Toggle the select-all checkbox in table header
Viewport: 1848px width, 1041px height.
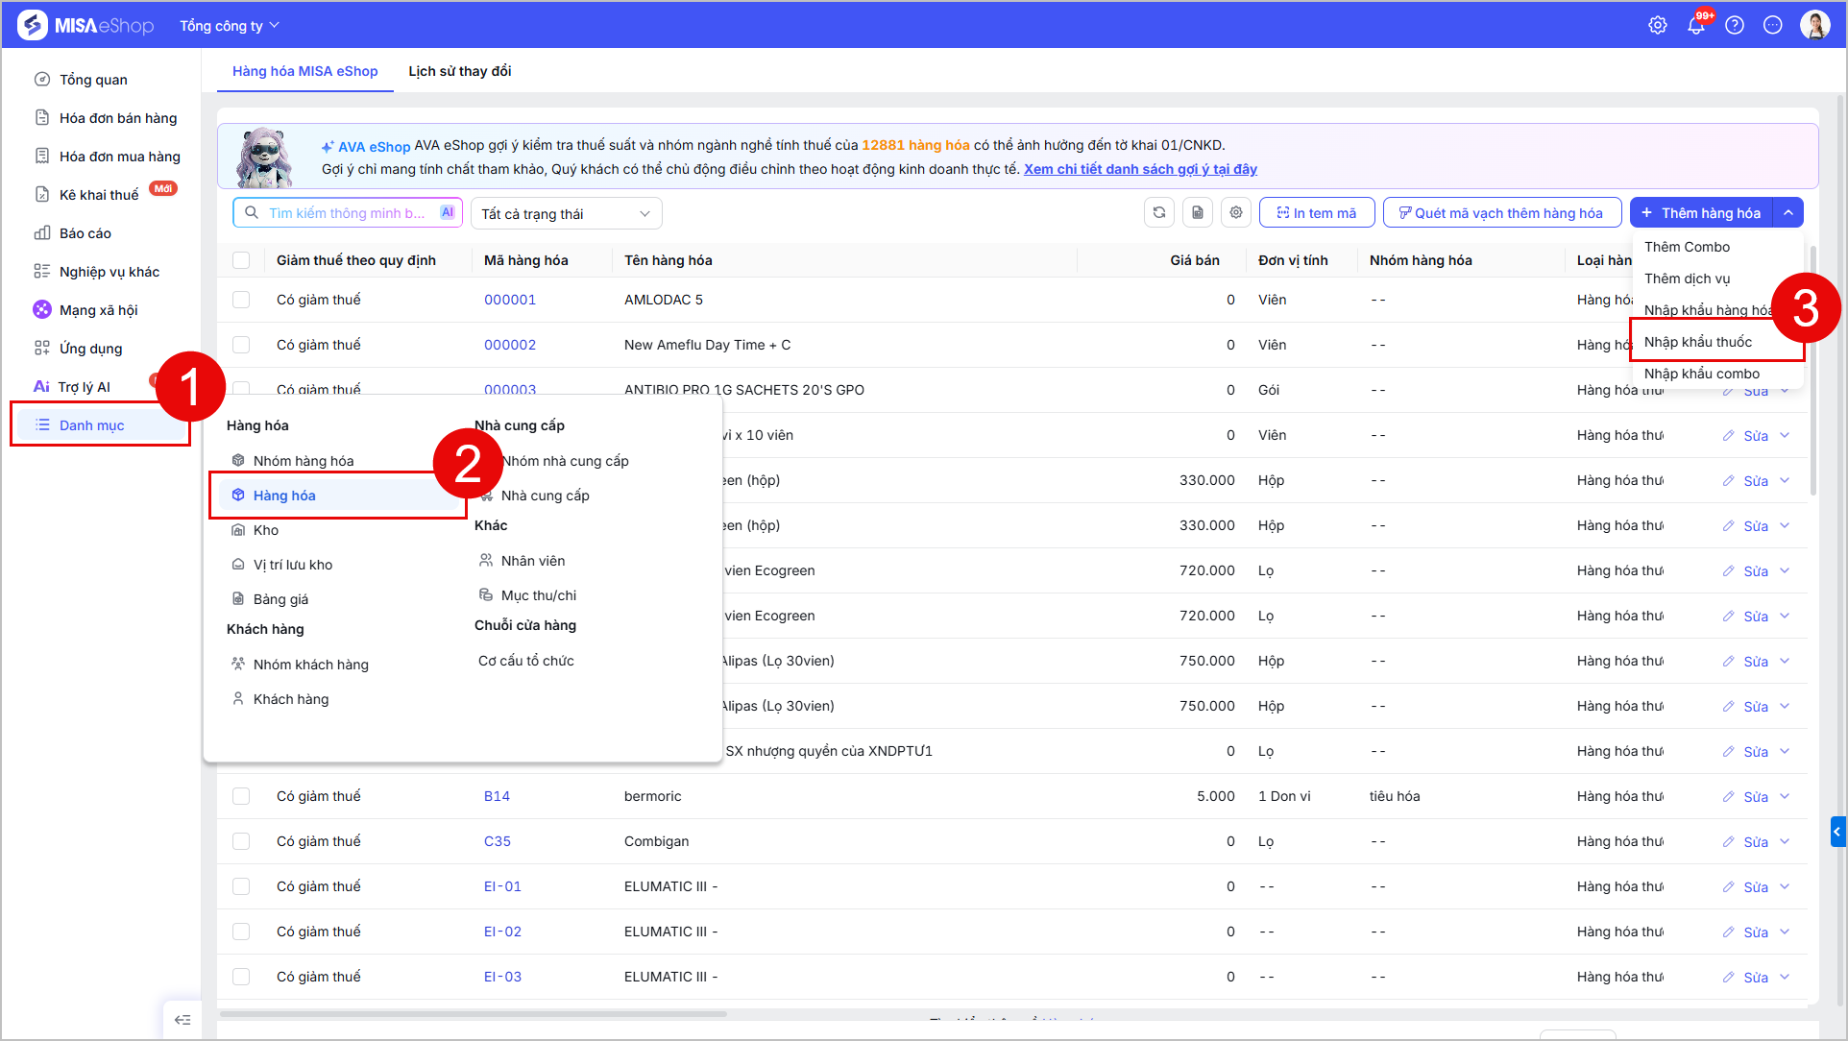click(241, 260)
